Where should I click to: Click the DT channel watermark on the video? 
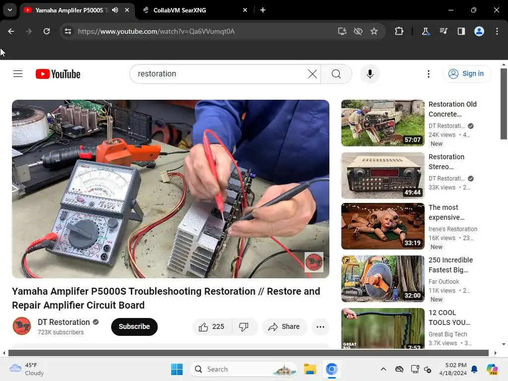pos(314,262)
